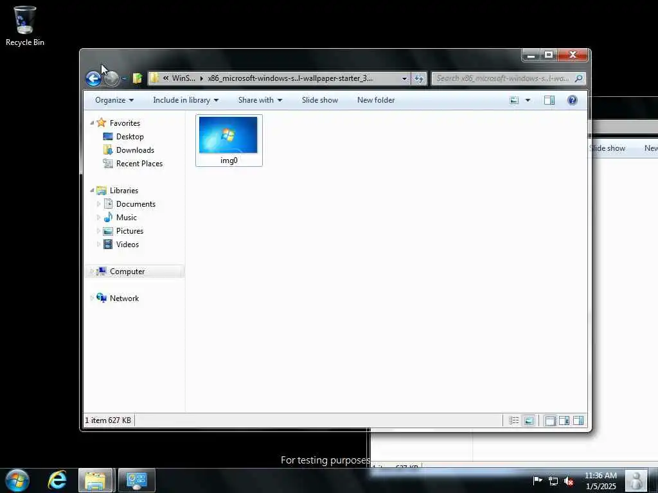Open the Recycle Bin desktop icon

24,26
